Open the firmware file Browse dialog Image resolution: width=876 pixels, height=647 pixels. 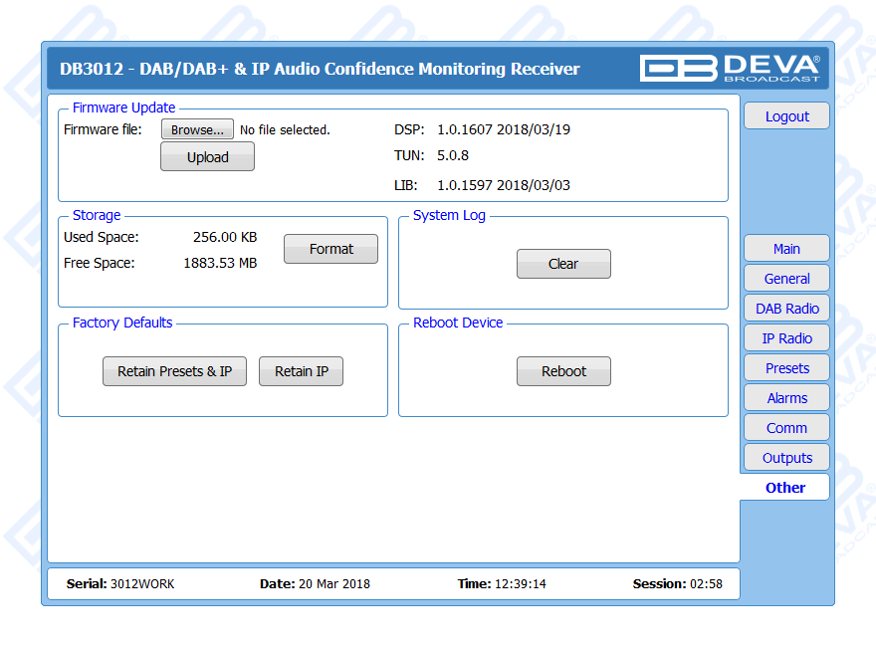pyautogui.click(x=197, y=129)
